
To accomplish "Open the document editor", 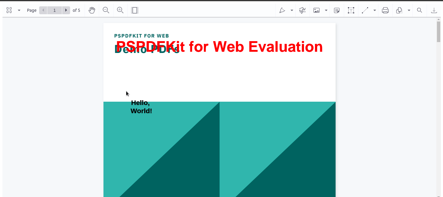I will click(x=399, y=10).
